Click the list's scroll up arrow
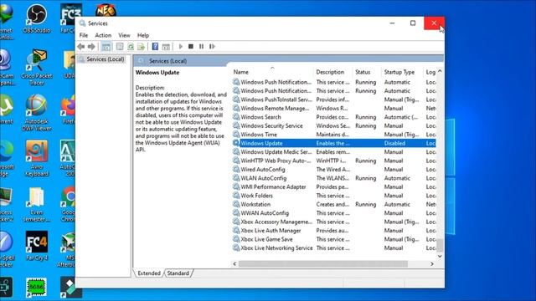This screenshot has height=301, width=536. pyautogui.click(x=440, y=71)
